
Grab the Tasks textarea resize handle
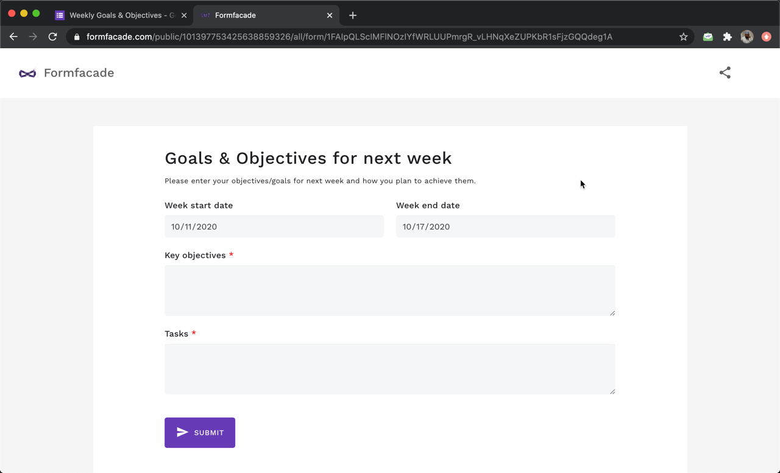pyautogui.click(x=612, y=391)
